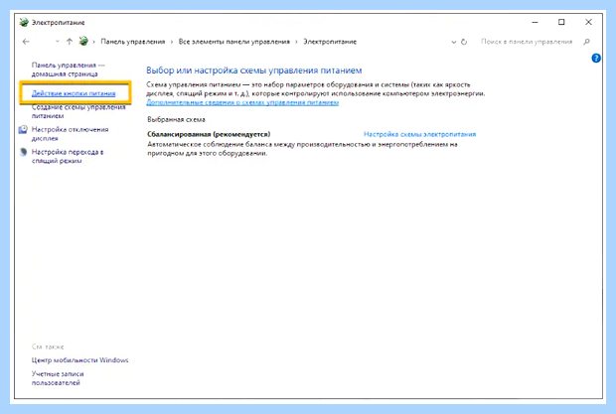616x414 pixels.
Task: Close the Электропитание window
Action: click(588, 22)
